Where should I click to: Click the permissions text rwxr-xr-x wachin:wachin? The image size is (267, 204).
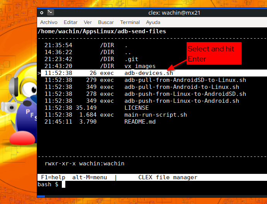click(x=85, y=164)
